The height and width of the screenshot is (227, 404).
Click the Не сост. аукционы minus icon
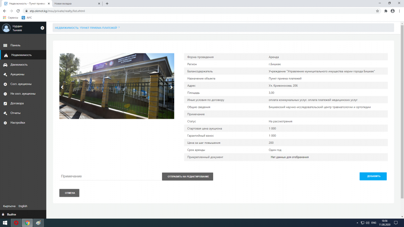pyautogui.click(x=5, y=94)
